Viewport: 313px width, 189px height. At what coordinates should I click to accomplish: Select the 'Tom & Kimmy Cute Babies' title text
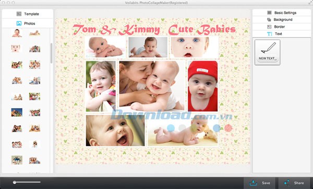[154, 30]
